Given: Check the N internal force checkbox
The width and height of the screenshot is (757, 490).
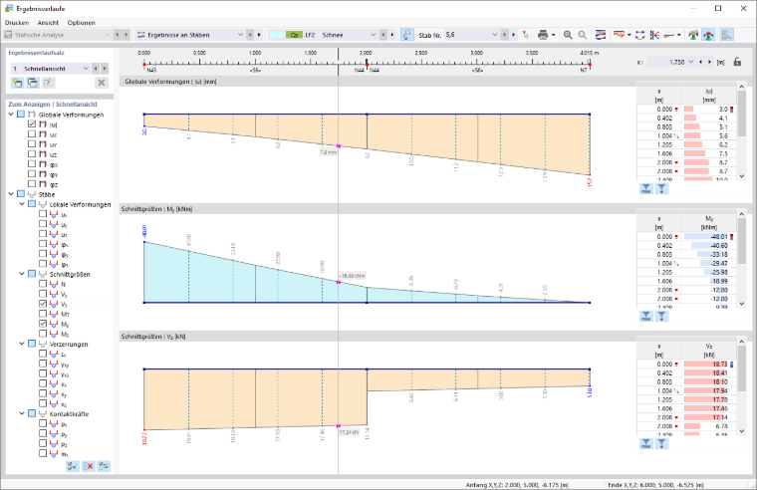Looking at the screenshot, I should pyautogui.click(x=43, y=284).
